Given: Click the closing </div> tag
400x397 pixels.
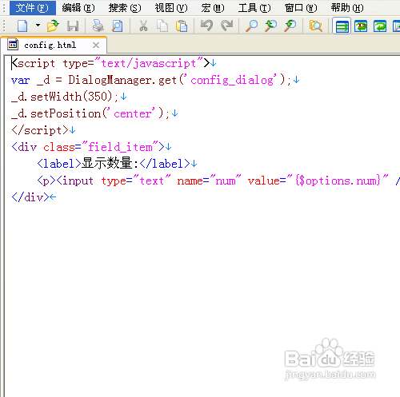Looking at the screenshot, I should coord(30,197).
